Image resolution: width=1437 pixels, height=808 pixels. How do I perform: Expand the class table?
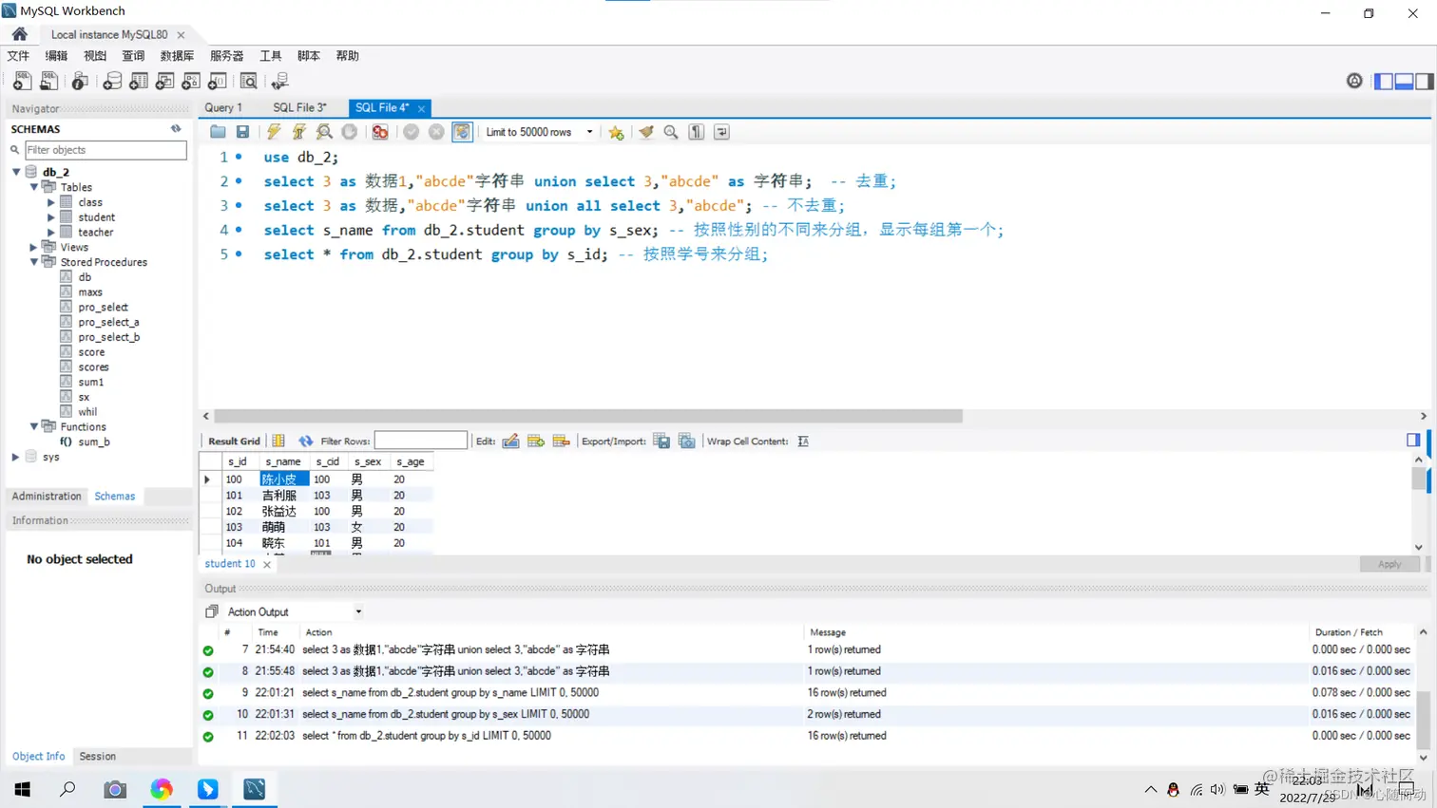(x=51, y=202)
